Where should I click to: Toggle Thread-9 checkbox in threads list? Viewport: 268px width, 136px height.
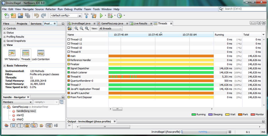[x=69, y=52]
